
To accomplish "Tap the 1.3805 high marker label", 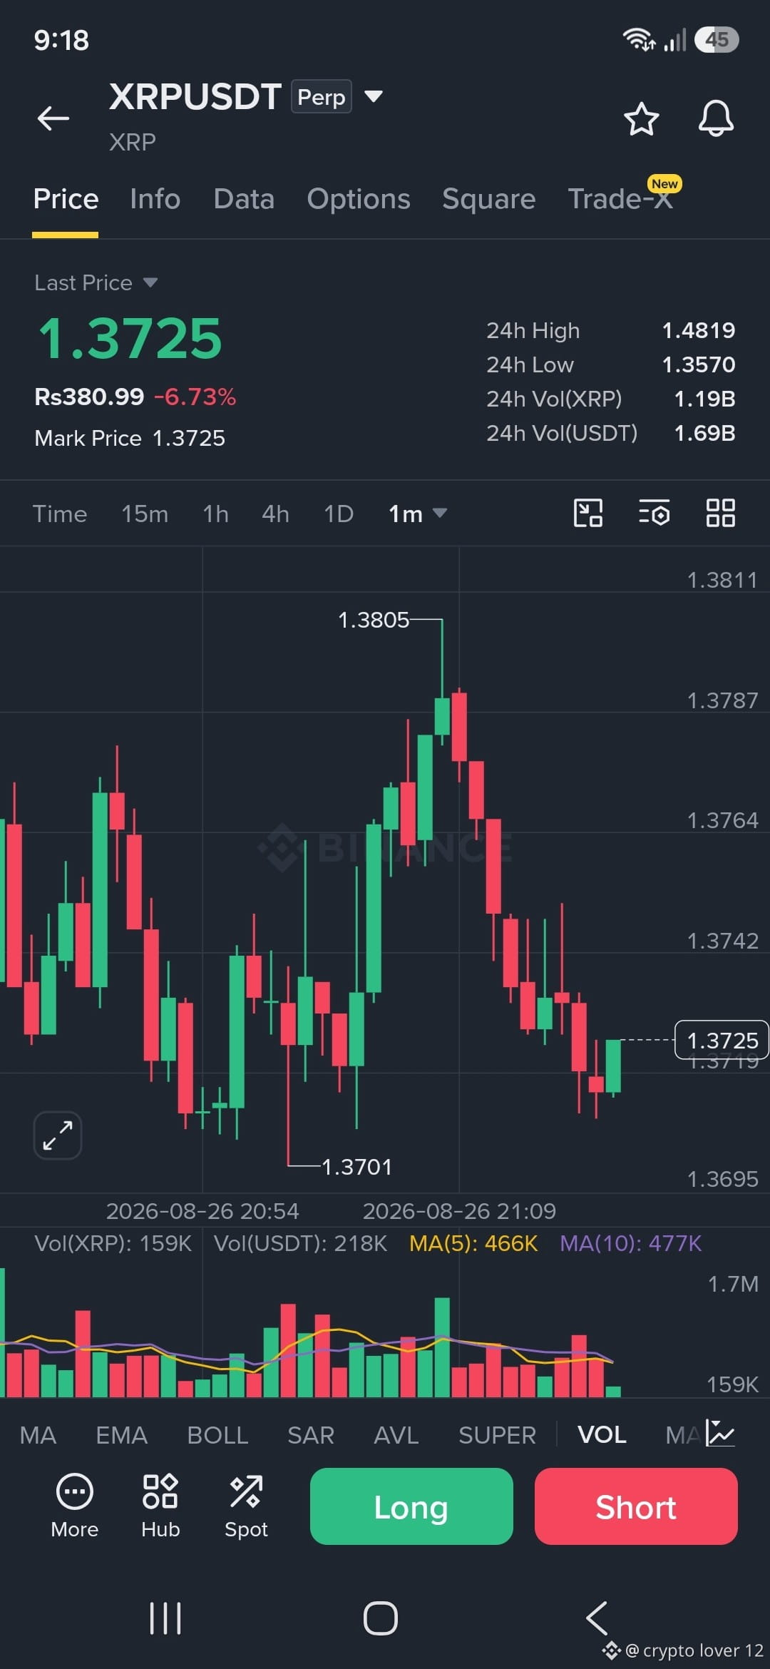I will (374, 620).
